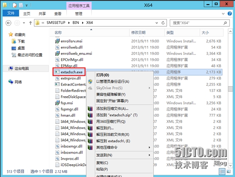Choose 用360压缩打开(Q) menu entry
The height and width of the screenshot is (177, 235).
point(120,122)
